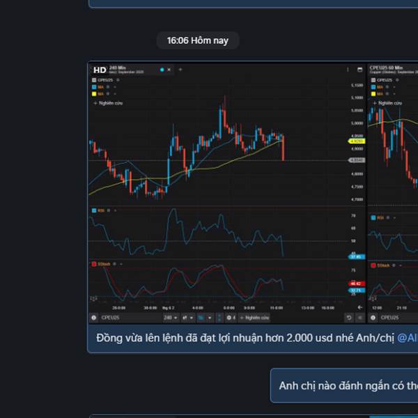Click the 'Anh chị nào đánh ngắn' message bubble
Image resolution: width=418 pixels, height=418 pixels.
click(x=344, y=385)
